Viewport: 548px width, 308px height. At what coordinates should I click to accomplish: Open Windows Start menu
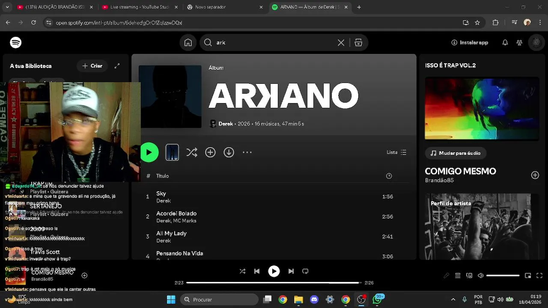171,299
